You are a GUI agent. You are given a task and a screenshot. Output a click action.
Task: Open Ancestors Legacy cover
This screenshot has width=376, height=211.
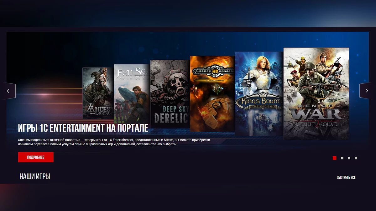coord(98,93)
